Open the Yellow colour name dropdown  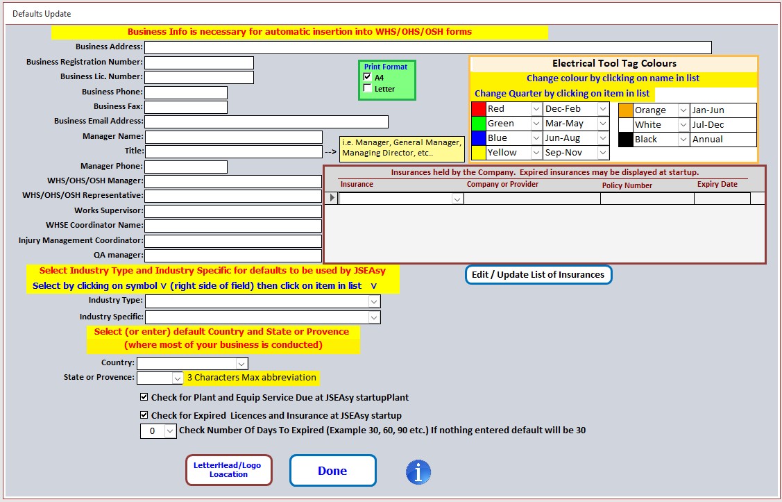point(536,153)
